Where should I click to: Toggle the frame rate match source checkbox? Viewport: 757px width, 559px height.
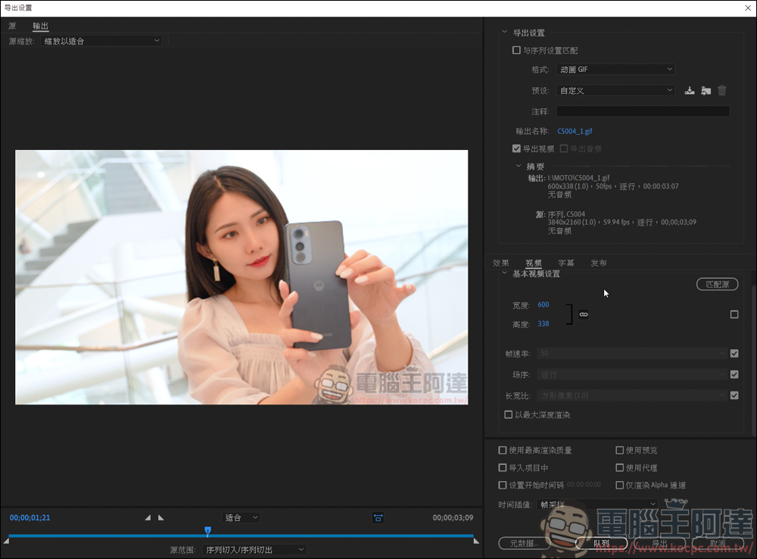click(x=734, y=353)
